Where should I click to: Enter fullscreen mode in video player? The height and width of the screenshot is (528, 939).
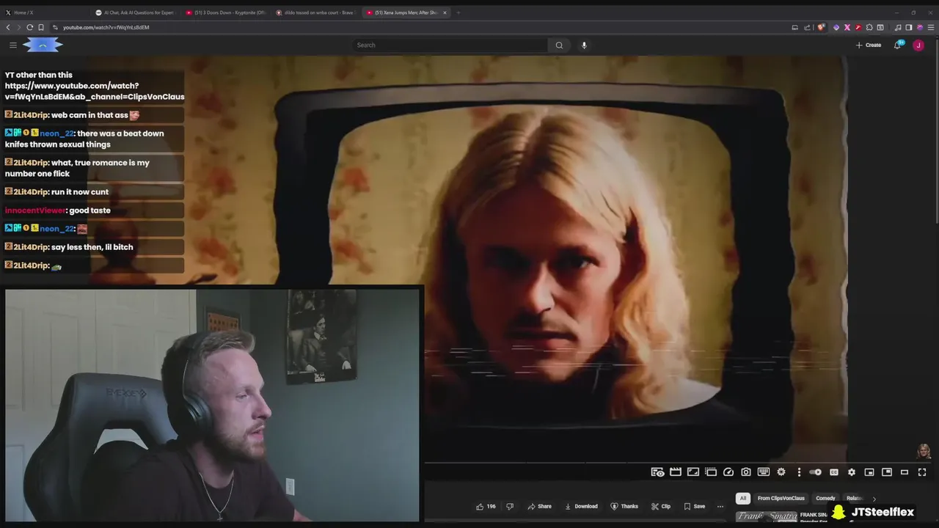tap(922, 472)
